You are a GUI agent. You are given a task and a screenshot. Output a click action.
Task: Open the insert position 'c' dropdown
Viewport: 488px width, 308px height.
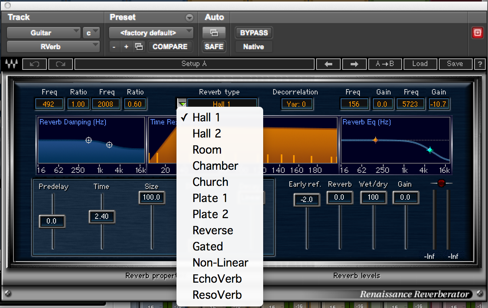91,33
